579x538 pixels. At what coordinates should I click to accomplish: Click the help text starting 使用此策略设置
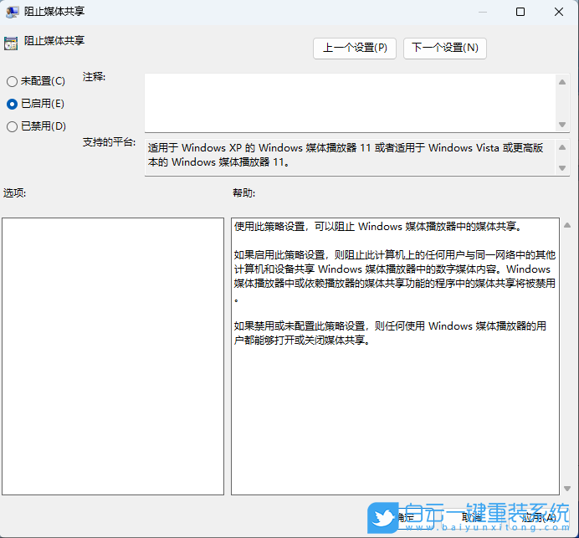point(378,227)
